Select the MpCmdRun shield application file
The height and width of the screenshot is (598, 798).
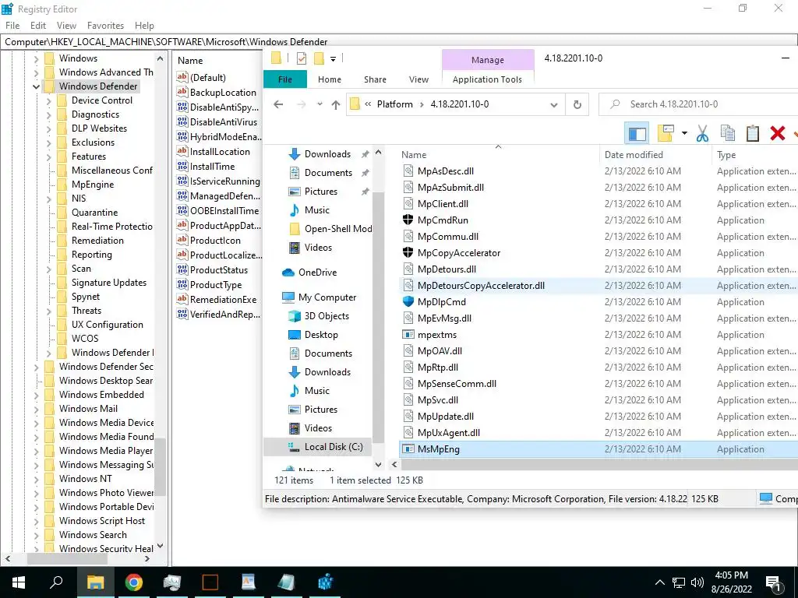pyautogui.click(x=443, y=220)
